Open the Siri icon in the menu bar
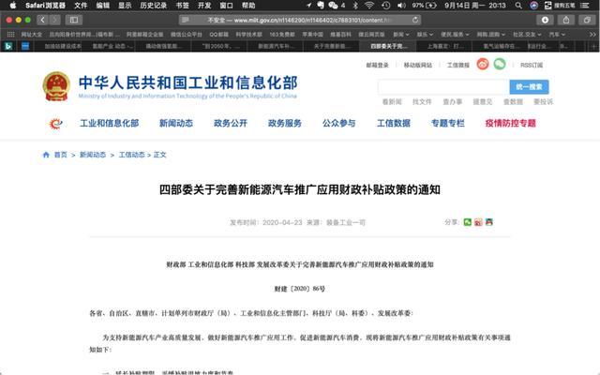 tap(533, 6)
